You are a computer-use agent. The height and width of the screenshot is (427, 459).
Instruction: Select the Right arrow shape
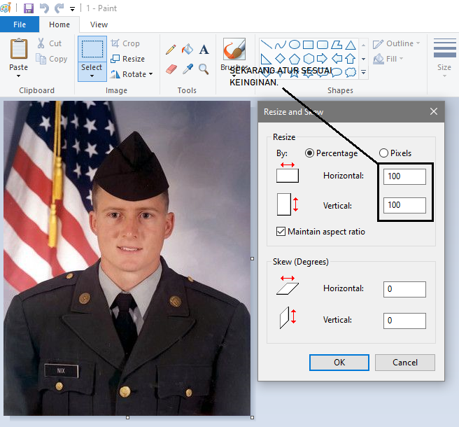click(322, 59)
